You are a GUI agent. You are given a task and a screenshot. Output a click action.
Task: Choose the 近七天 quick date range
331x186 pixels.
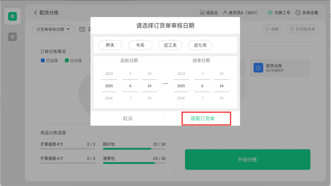coord(200,45)
